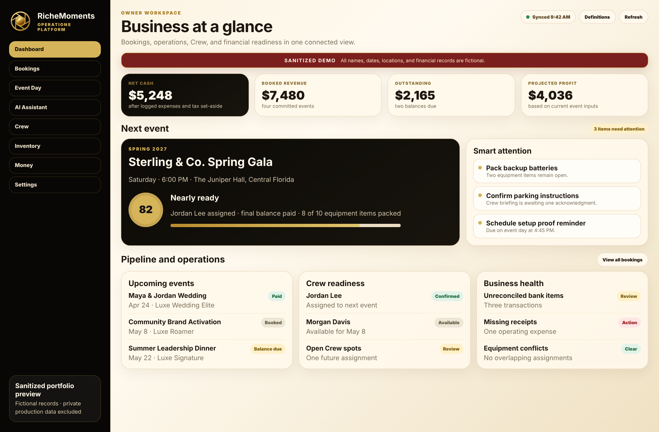Click the Booked badge on Community Brand Activation
The height and width of the screenshot is (432, 659).
pos(273,323)
